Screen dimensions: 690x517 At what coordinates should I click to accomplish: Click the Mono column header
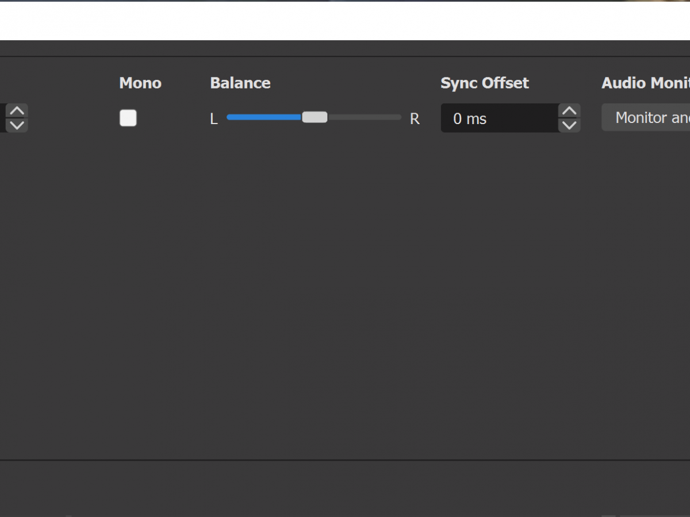pos(140,83)
